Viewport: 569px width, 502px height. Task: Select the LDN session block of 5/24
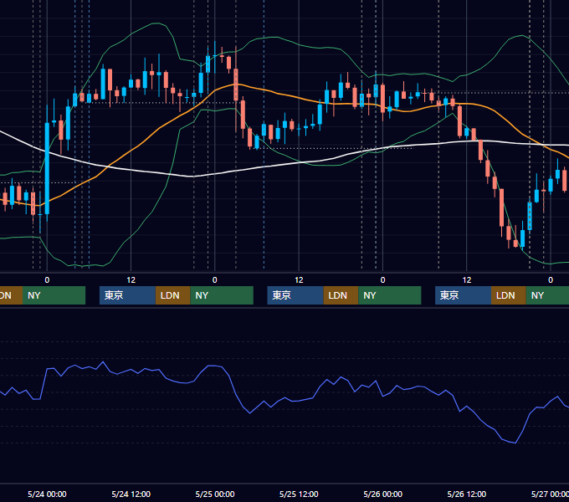[x=172, y=295]
